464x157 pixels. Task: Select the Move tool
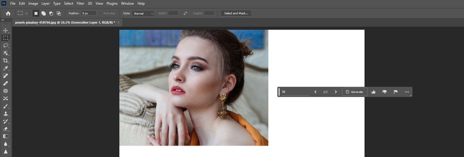coord(6,30)
